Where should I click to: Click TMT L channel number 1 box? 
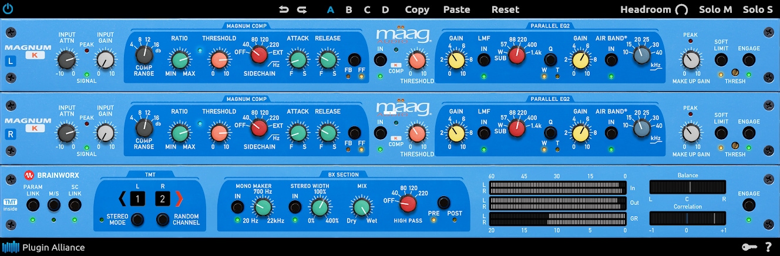pyautogui.click(x=137, y=199)
